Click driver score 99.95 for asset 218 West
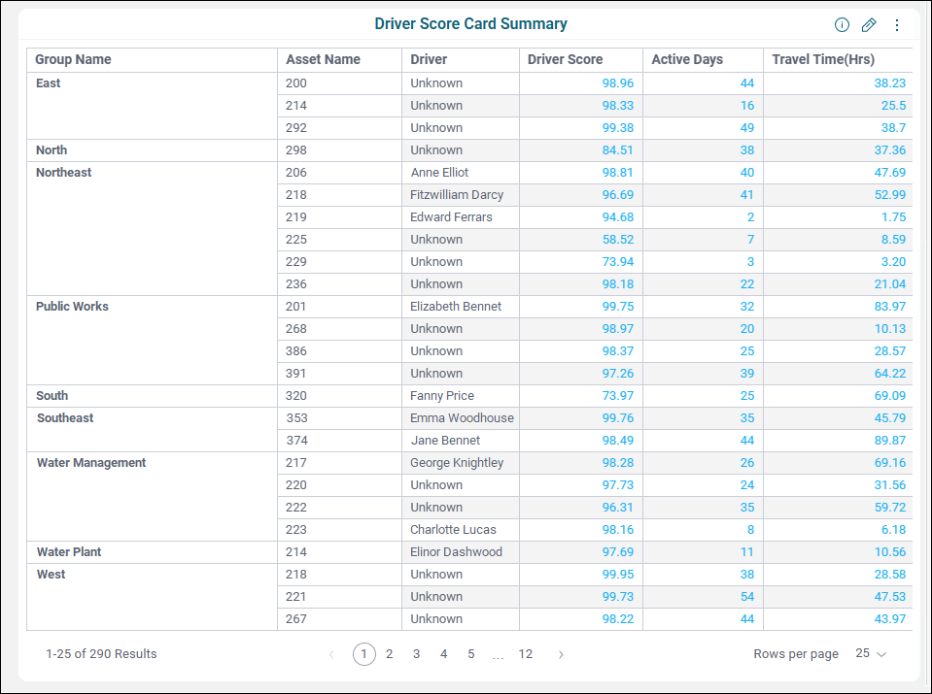 point(617,574)
